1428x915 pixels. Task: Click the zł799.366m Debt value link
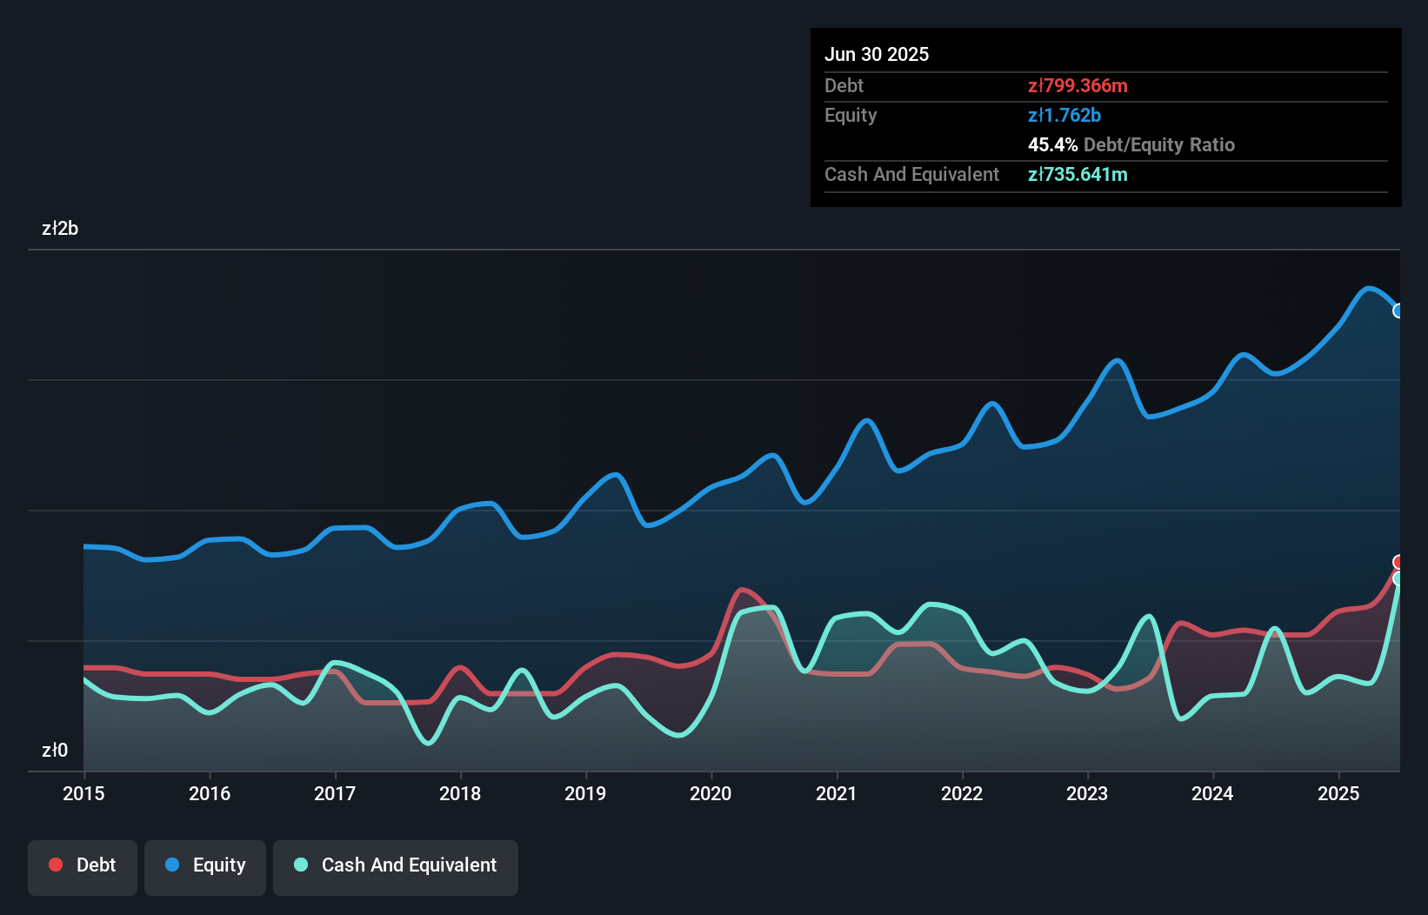click(1078, 86)
